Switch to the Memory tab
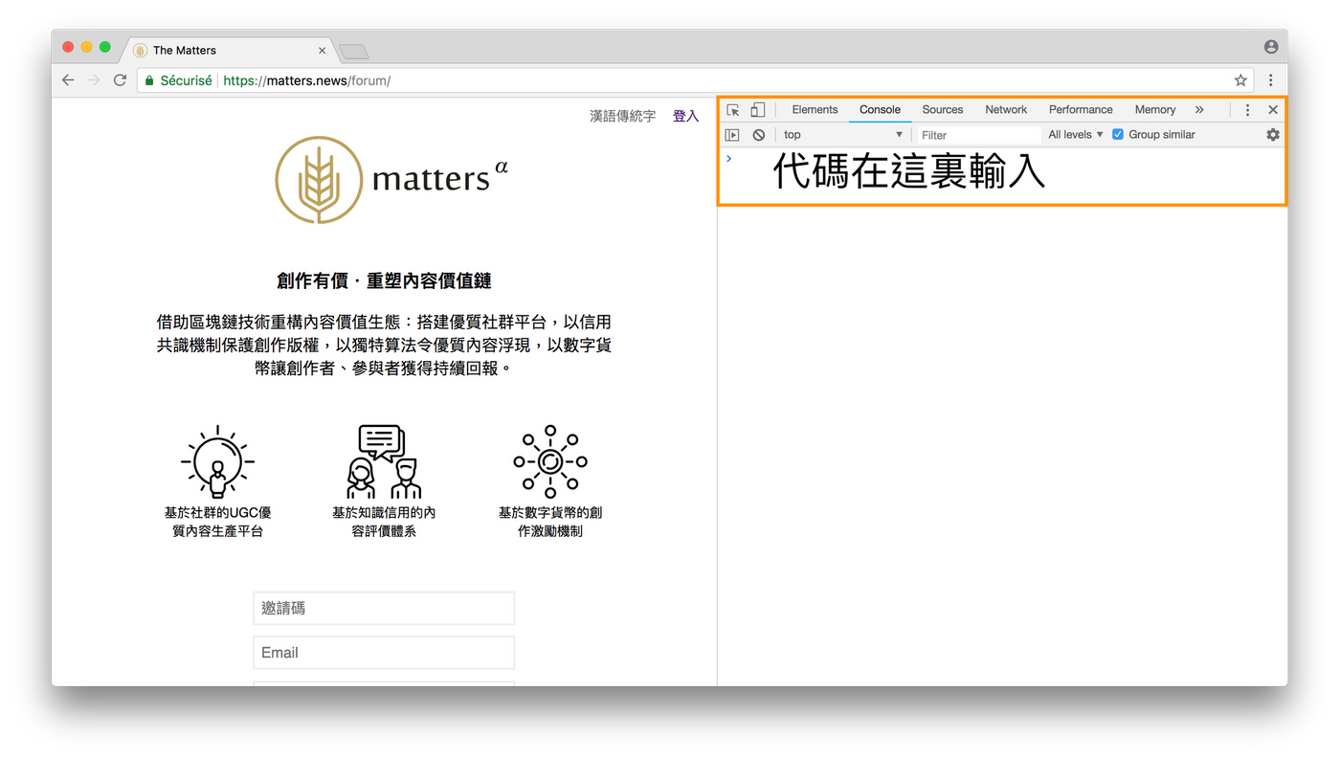Image resolution: width=1340 pixels, height=760 pixels. tap(1155, 110)
